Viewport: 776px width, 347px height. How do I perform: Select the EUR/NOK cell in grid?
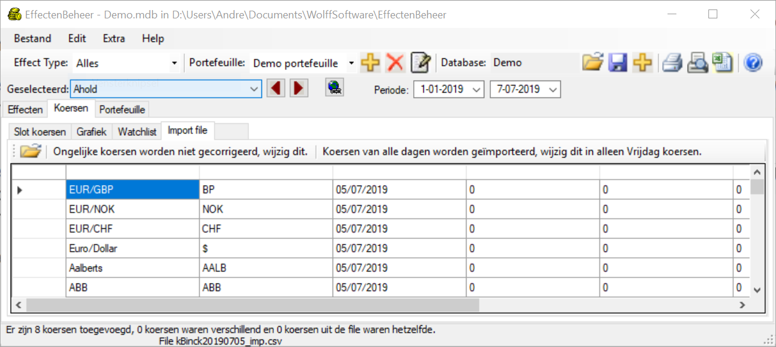point(132,209)
